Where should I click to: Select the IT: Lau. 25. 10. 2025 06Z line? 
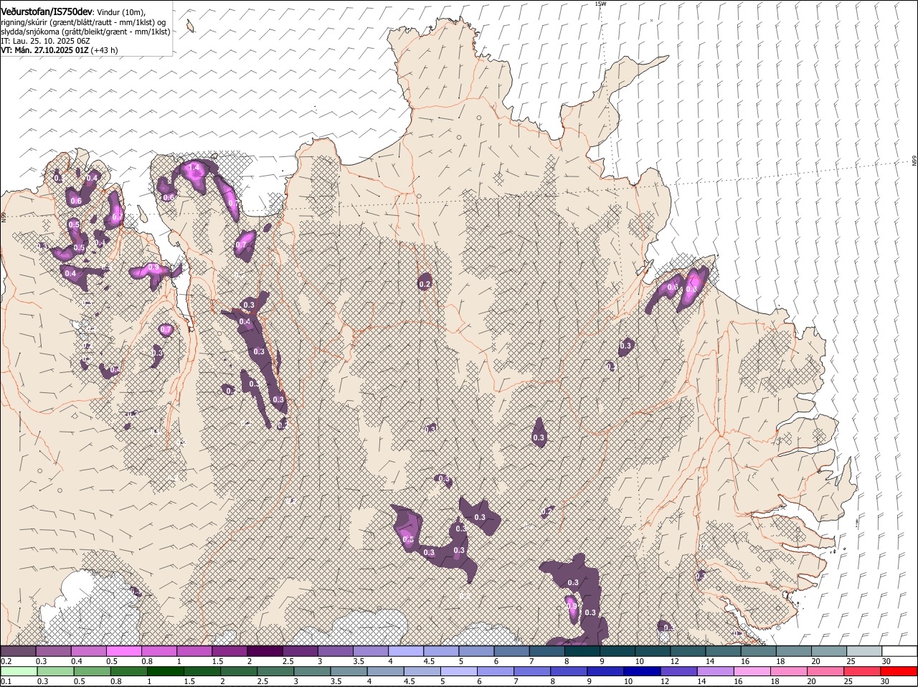coord(45,41)
